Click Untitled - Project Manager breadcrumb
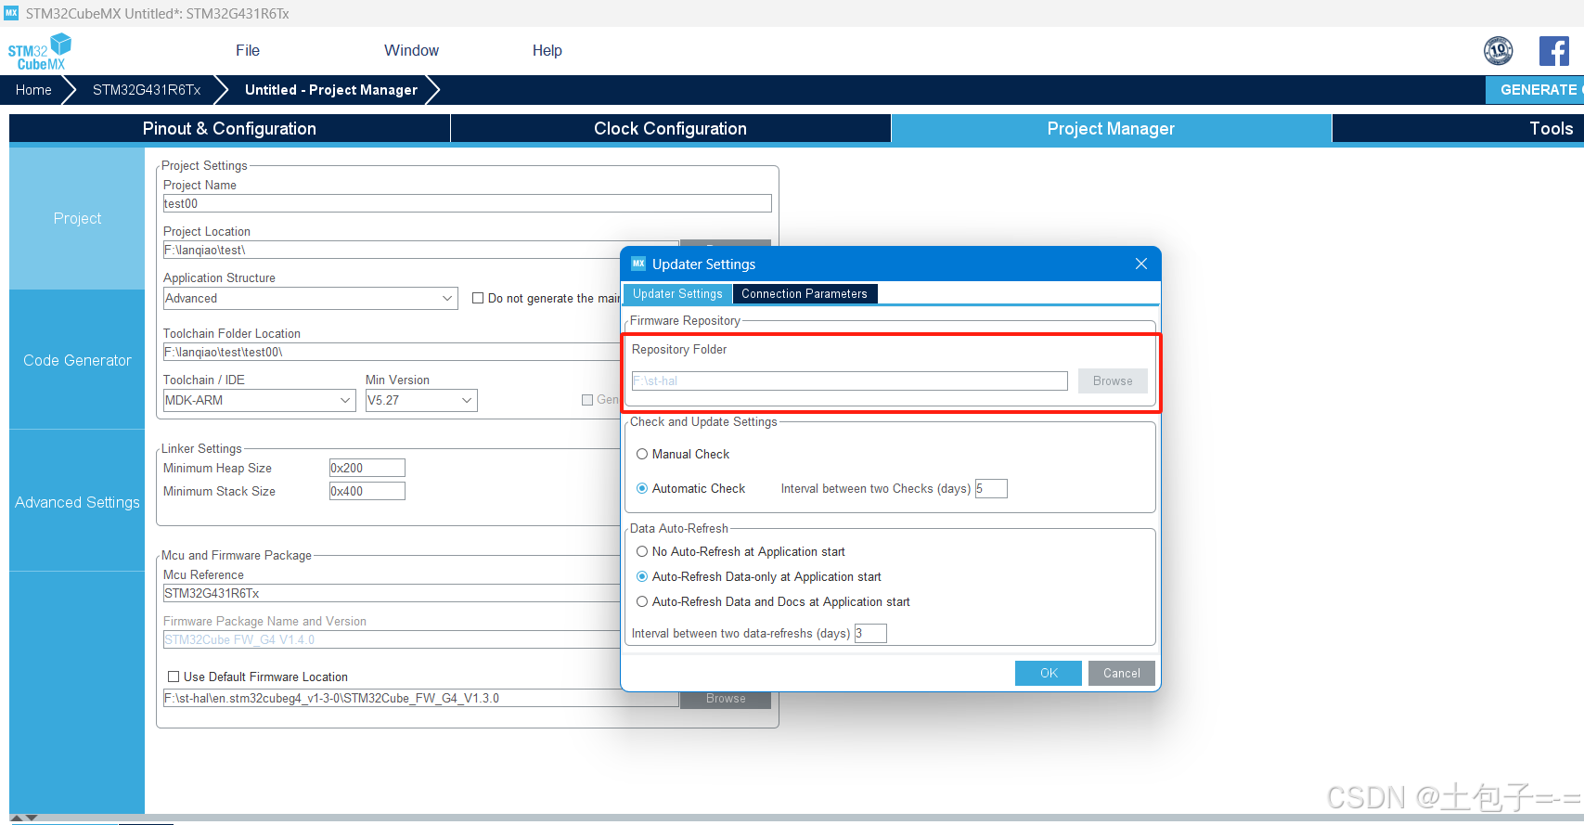Viewport: 1584px width, 825px height. tap(331, 90)
